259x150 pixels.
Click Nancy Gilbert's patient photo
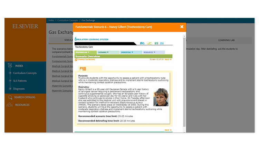point(161,97)
